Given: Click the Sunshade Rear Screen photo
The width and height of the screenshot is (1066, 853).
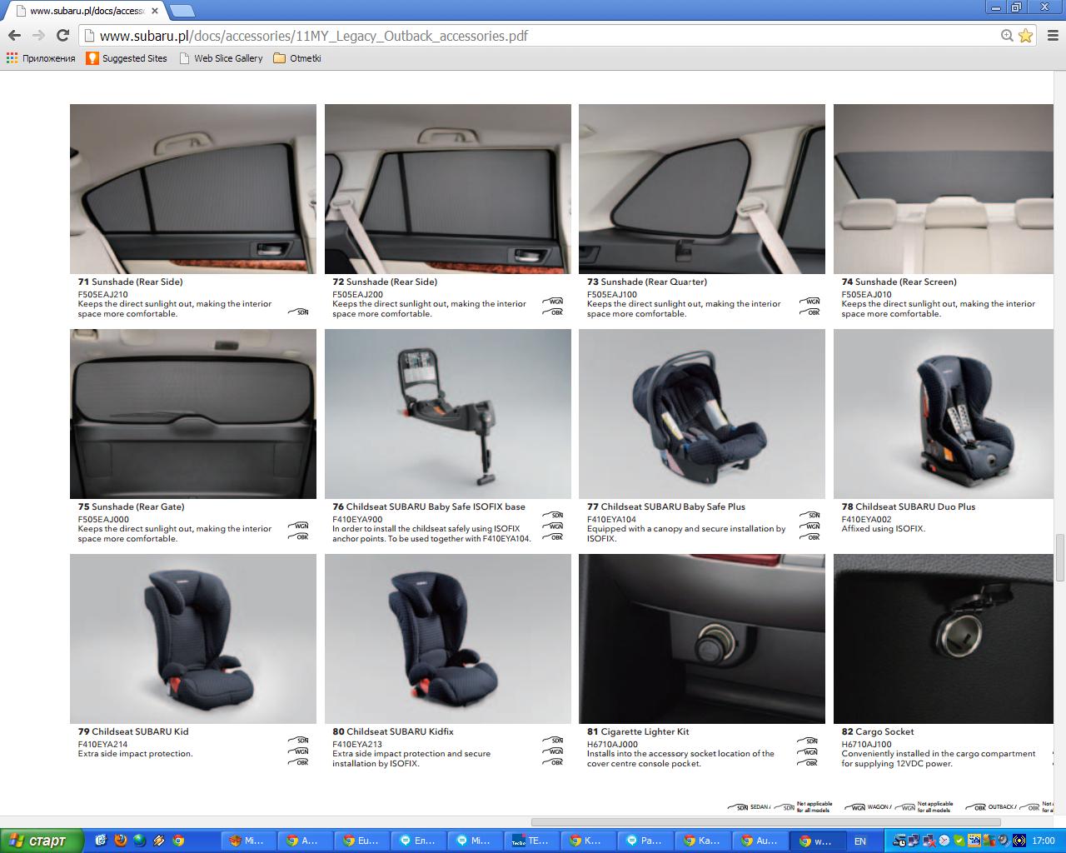Looking at the screenshot, I should click(943, 189).
